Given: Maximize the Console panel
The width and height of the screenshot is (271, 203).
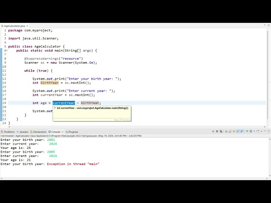Looking at the screenshot, I should [269, 132].
